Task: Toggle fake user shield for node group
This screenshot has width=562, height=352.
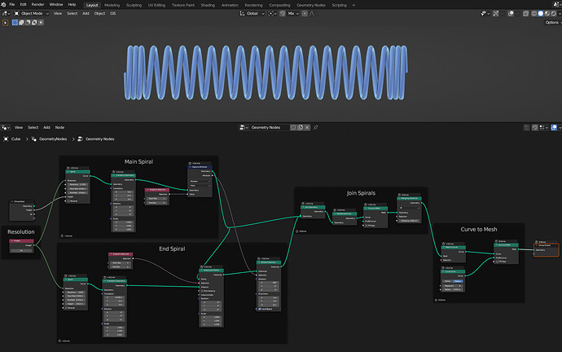Action: (x=293, y=128)
